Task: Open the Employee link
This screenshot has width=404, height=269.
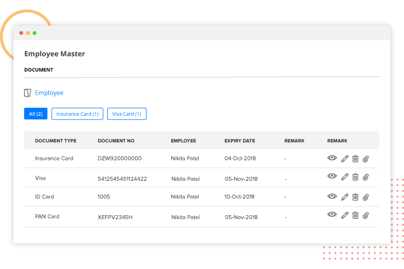Action: click(49, 93)
